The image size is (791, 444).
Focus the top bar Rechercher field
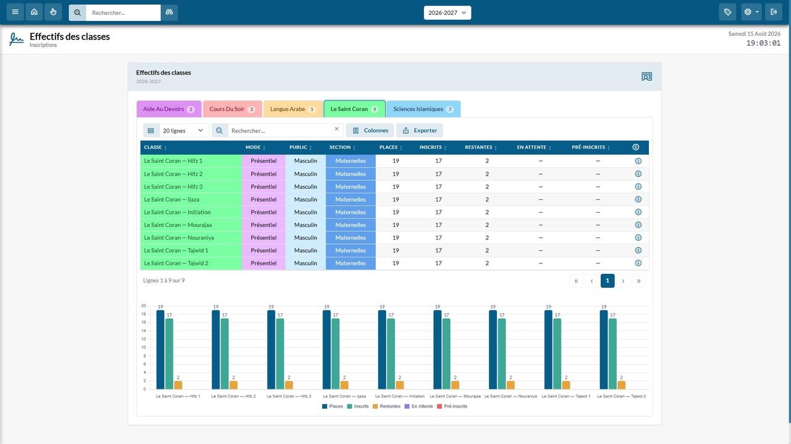point(123,12)
